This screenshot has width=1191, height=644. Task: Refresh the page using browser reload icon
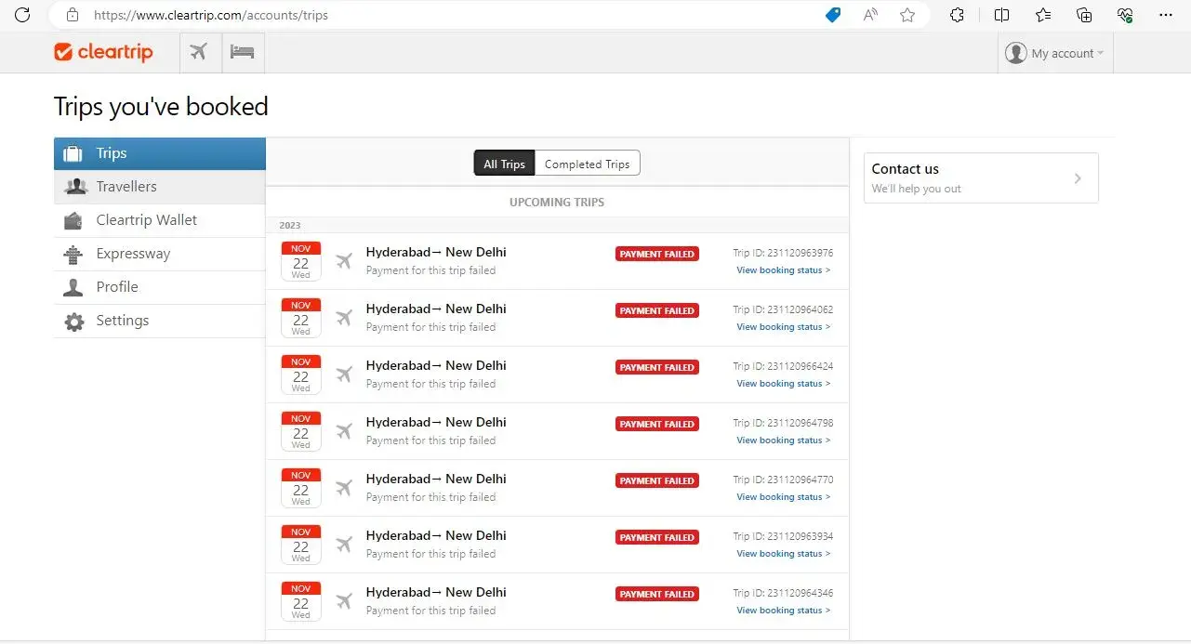pos(22,15)
